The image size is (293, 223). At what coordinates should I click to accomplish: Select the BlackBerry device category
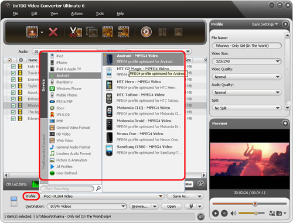74,82
